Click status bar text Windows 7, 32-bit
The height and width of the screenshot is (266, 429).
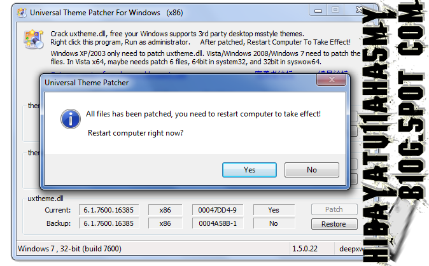pos(70,248)
